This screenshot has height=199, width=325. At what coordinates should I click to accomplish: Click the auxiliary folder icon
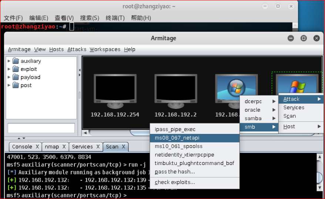16,61
